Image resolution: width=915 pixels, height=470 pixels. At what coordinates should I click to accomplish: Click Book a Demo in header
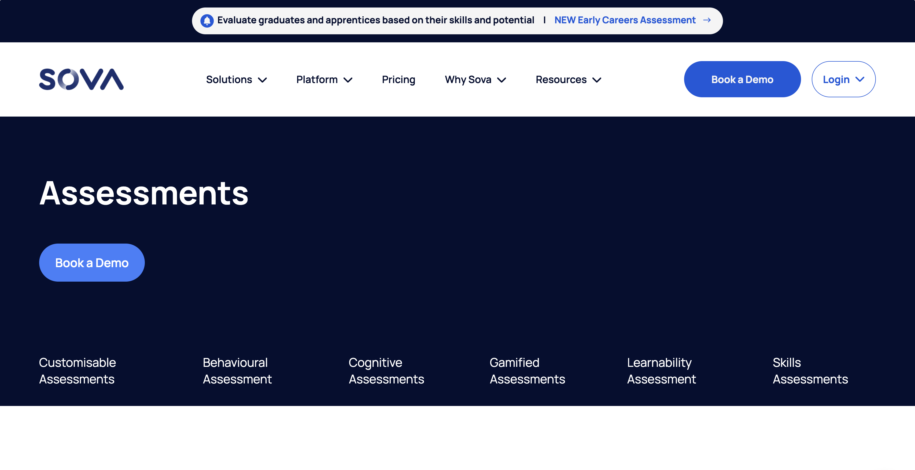[x=742, y=79]
